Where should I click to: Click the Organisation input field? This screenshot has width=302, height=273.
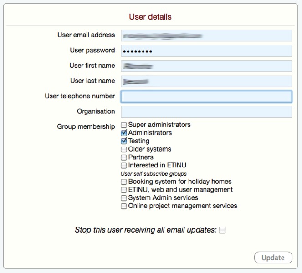click(206, 111)
